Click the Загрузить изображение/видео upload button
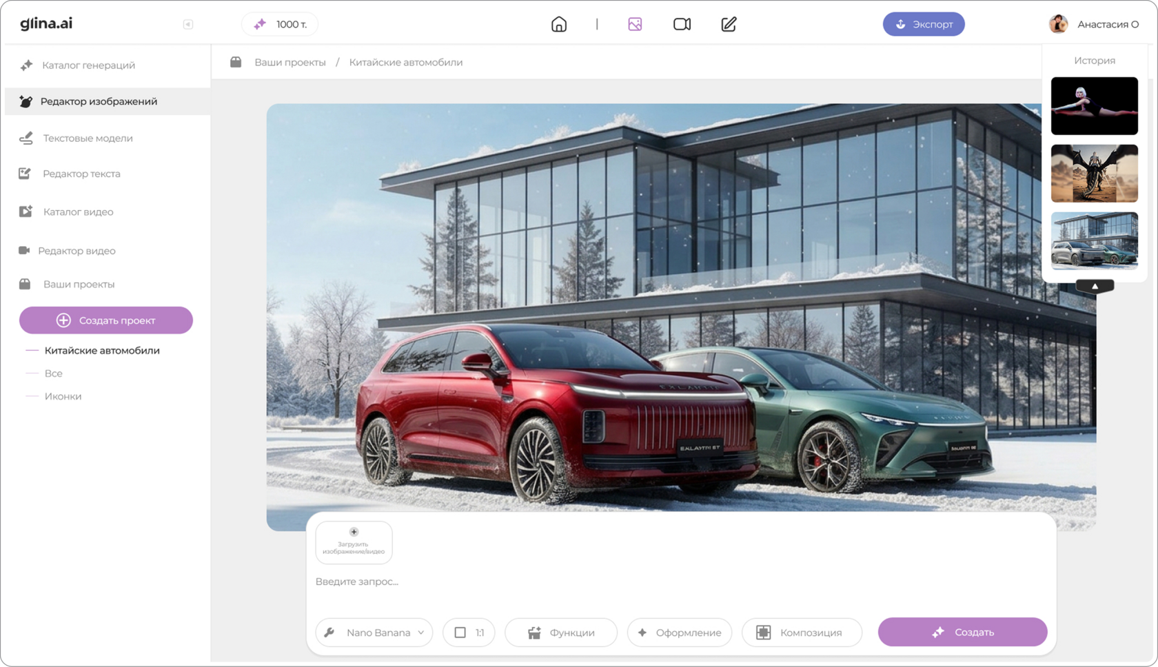 coord(354,542)
